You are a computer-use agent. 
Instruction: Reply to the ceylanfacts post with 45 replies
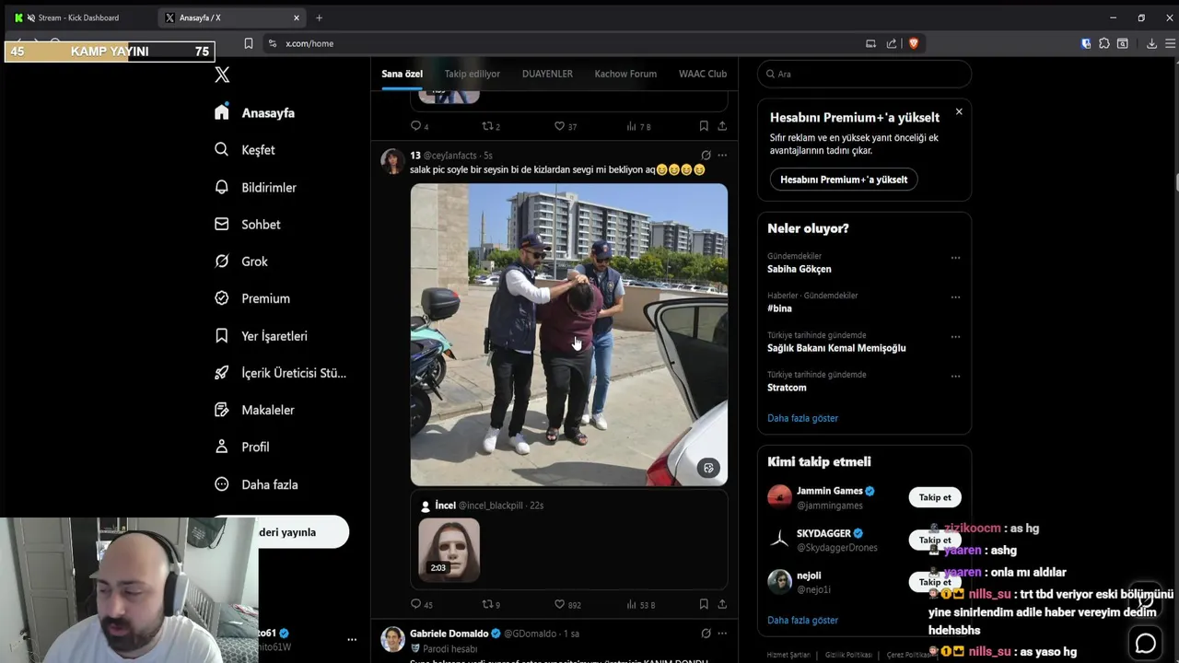click(x=421, y=604)
